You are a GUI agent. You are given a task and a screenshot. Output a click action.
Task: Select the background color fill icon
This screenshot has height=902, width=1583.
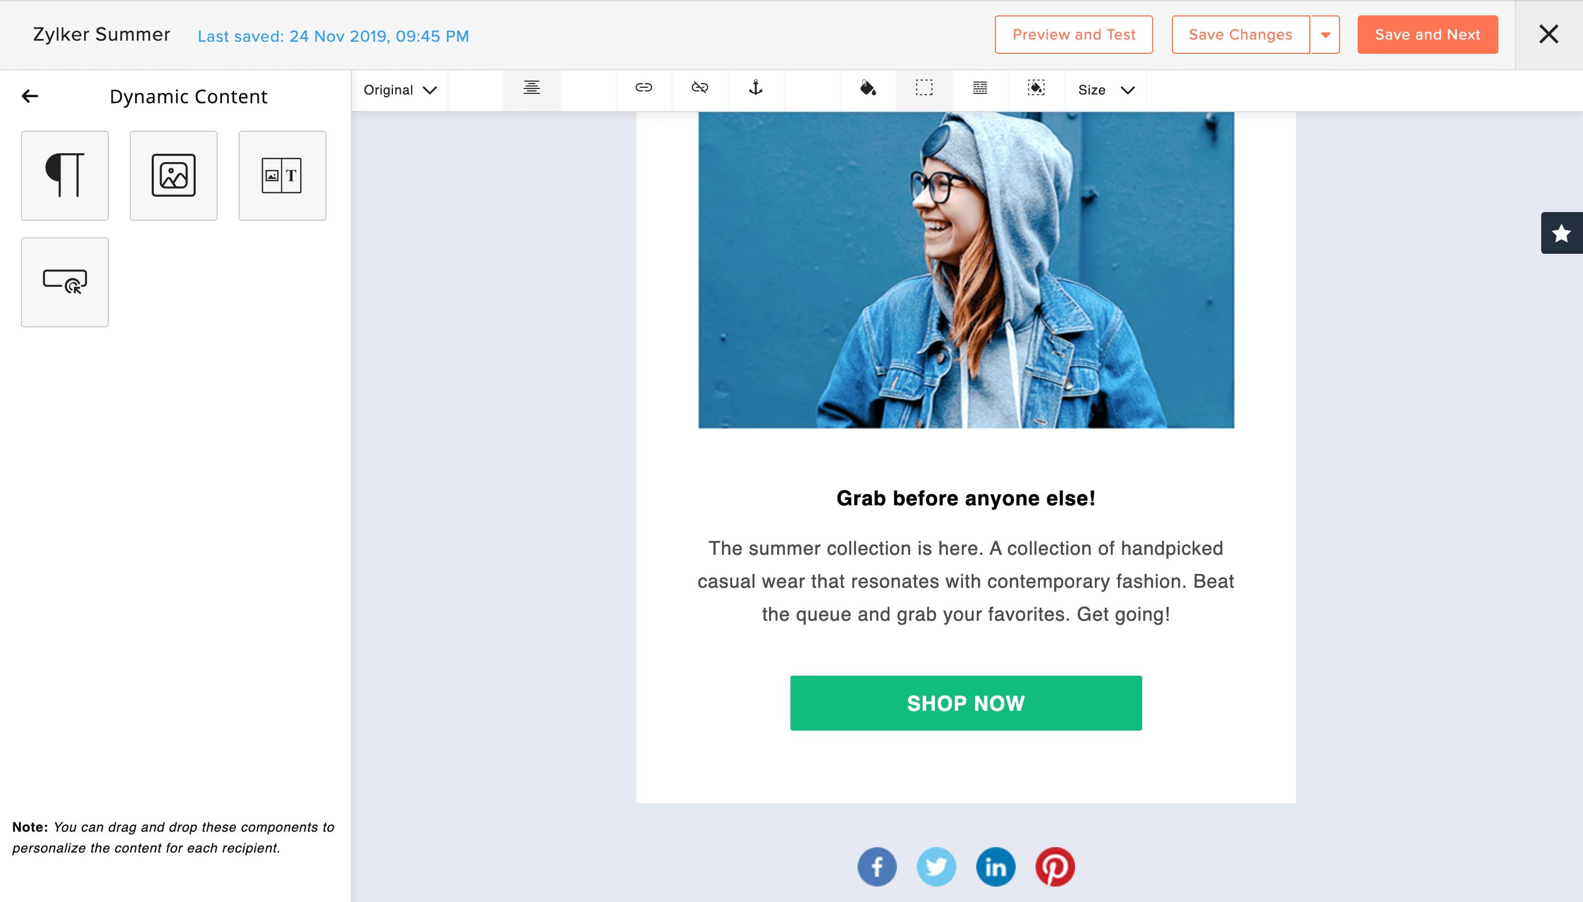click(x=1035, y=89)
